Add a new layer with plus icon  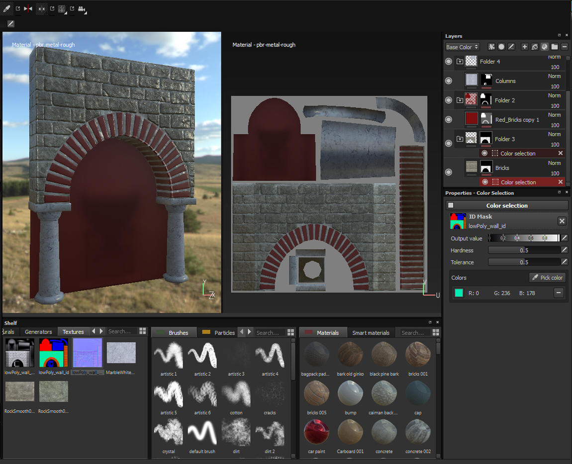(525, 47)
